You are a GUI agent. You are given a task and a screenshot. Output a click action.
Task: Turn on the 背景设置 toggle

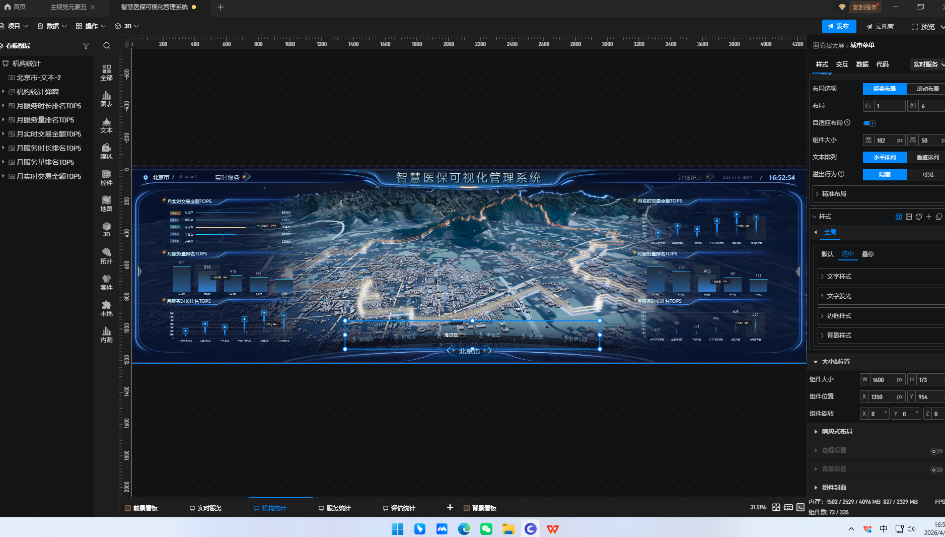(936, 469)
